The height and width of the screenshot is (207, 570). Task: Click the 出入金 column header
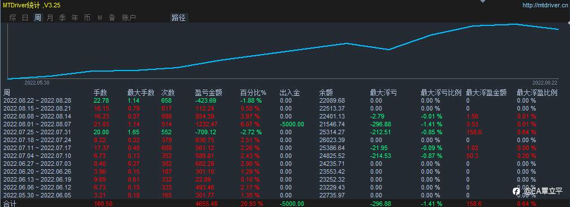click(290, 93)
